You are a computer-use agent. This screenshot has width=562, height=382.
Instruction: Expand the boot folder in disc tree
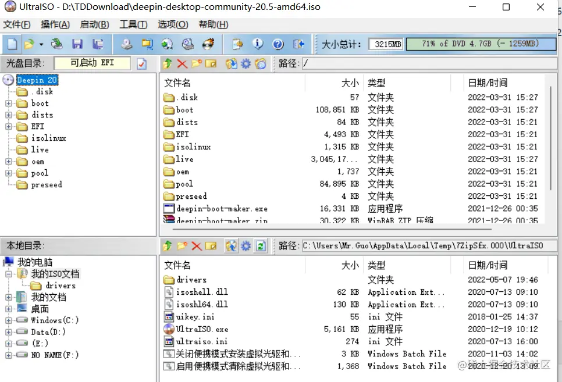pos(9,103)
